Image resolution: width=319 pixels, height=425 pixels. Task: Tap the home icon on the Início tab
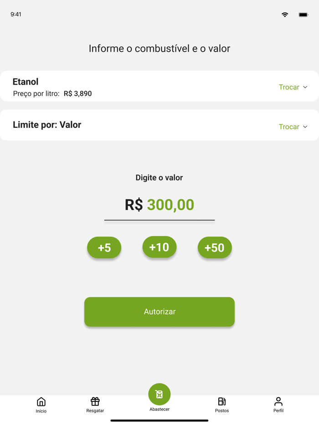(x=41, y=402)
